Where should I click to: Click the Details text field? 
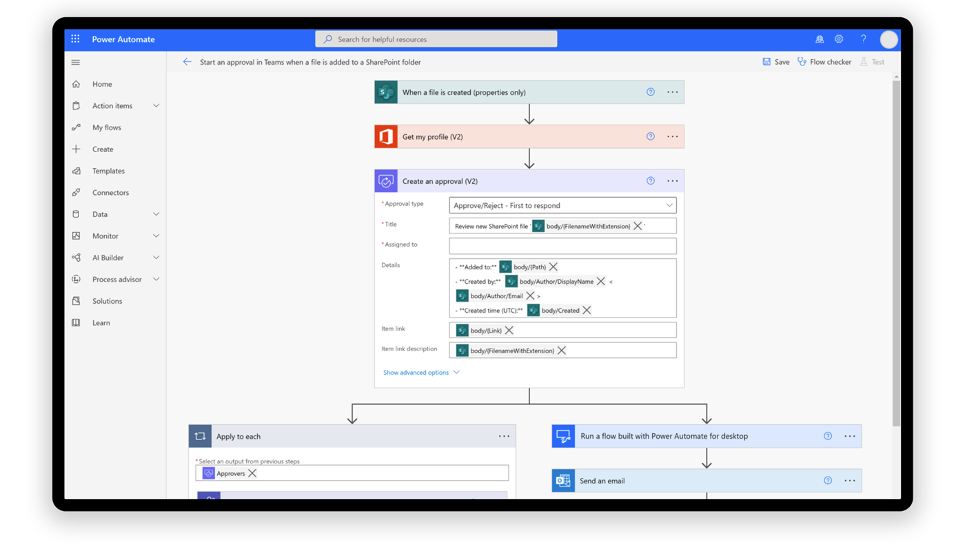(x=562, y=288)
